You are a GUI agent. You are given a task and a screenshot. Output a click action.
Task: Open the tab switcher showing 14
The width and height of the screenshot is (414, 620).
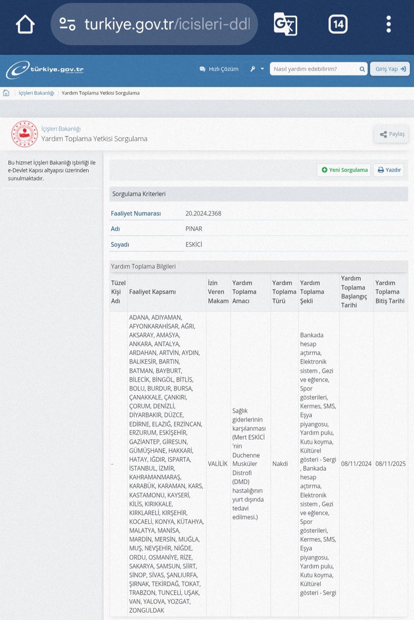pyautogui.click(x=338, y=24)
